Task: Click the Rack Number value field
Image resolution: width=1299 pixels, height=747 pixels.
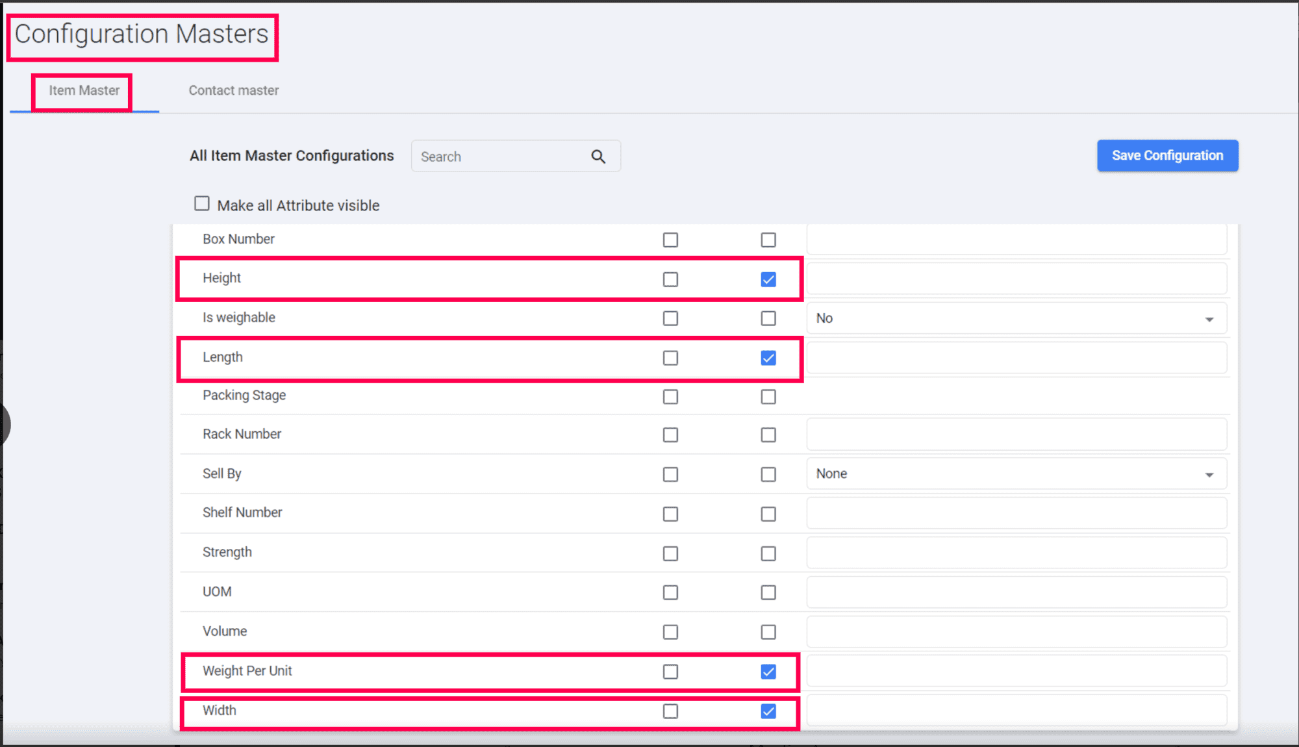Action: coord(1016,435)
